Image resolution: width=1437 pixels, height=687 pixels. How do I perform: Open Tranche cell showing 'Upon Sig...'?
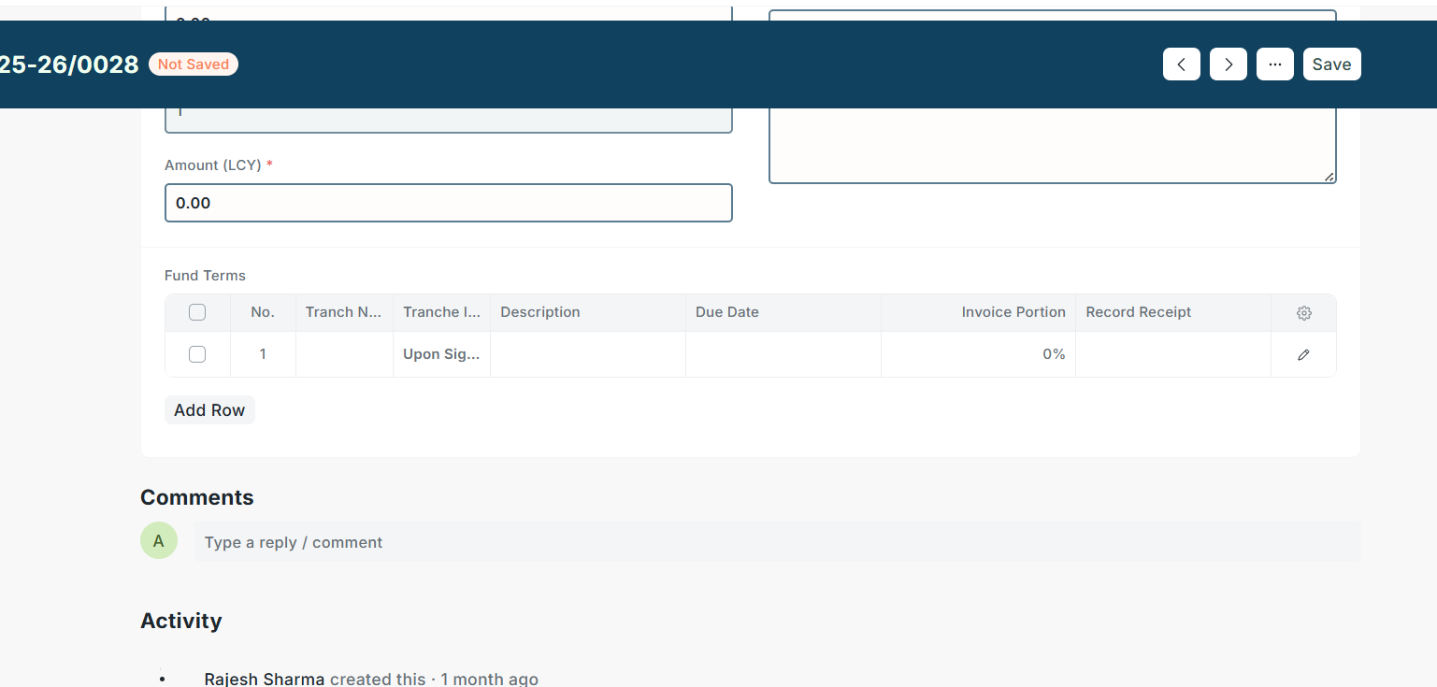point(441,354)
